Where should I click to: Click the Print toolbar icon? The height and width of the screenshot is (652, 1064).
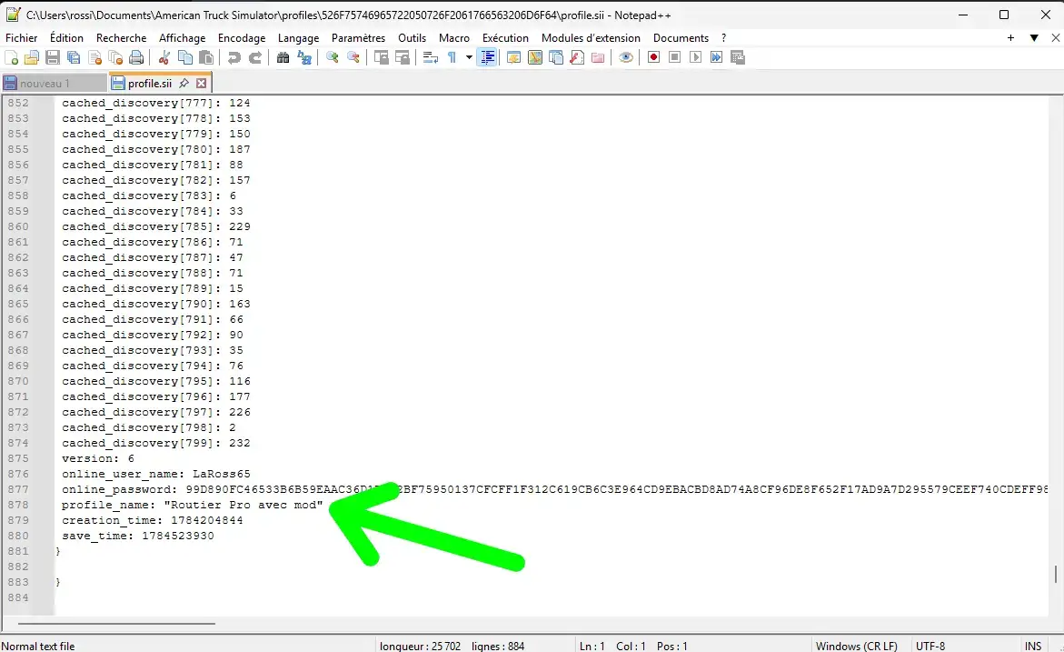136,57
